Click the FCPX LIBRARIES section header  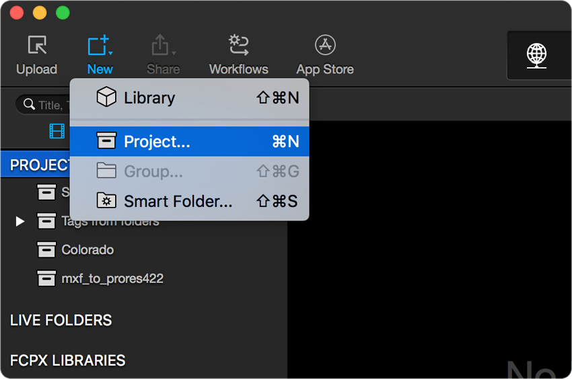point(67,360)
